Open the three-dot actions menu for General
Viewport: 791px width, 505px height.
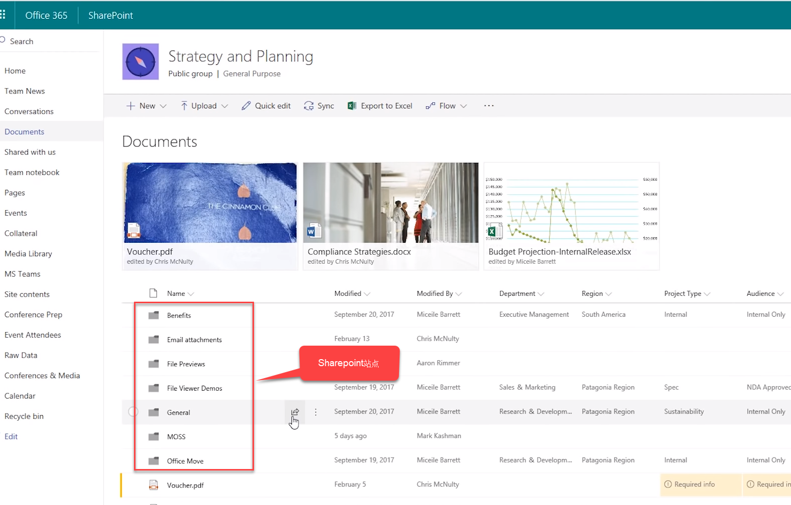point(315,412)
